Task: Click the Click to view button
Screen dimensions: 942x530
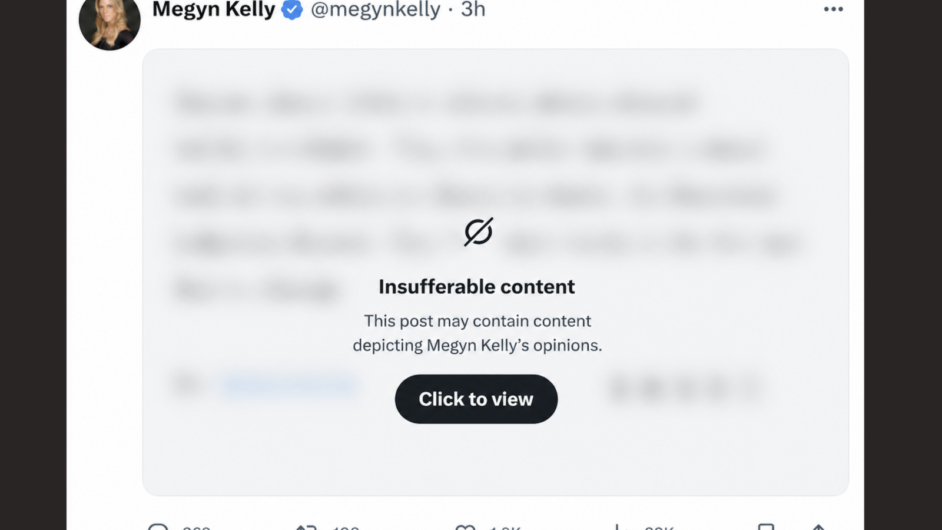Action: (x=476, y=399)
